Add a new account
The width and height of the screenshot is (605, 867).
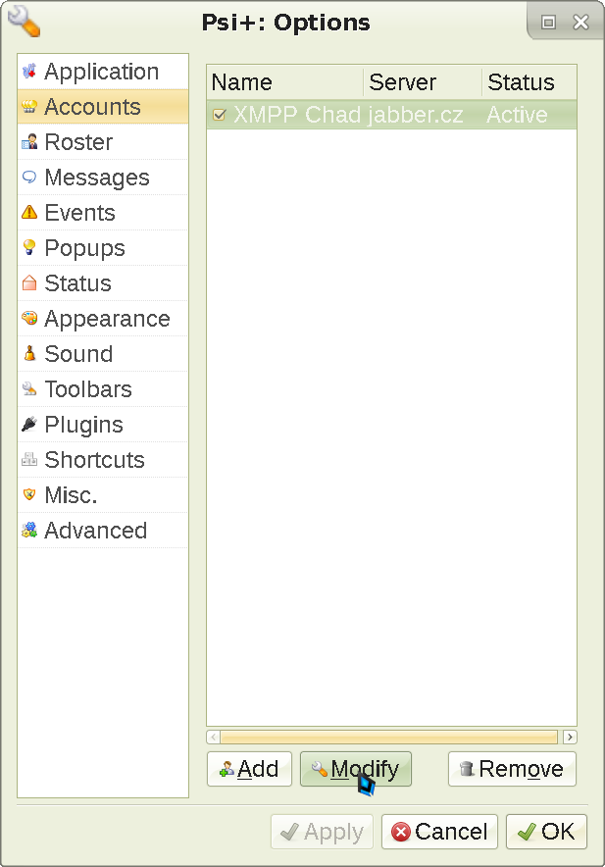pyautogui.click(x=249, y=769)
